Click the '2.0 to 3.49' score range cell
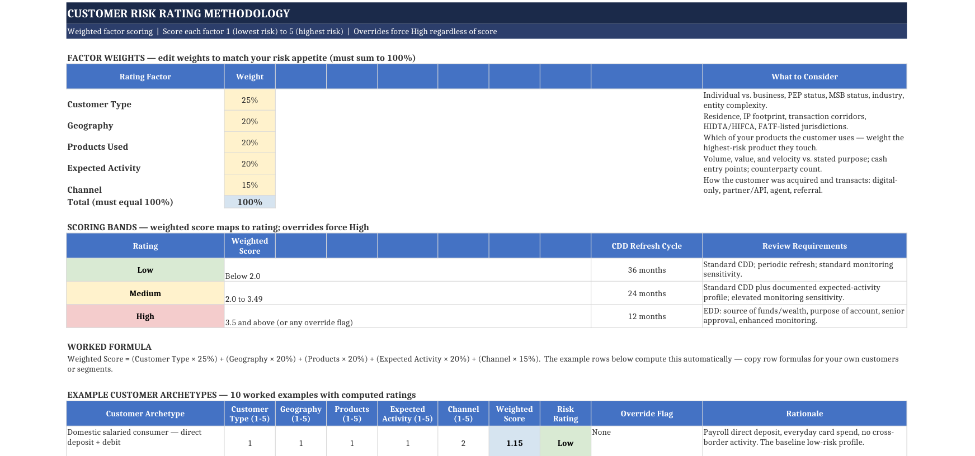Screen dimensions: 975x456 [x=407, y=293]
